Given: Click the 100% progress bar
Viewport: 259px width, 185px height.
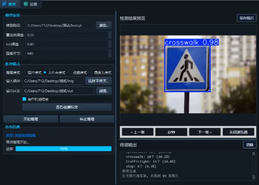Looking at the screenshot, I should tap(63, 149).
